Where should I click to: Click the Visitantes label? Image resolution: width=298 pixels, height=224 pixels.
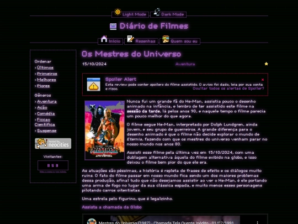(x=53, y=157)
